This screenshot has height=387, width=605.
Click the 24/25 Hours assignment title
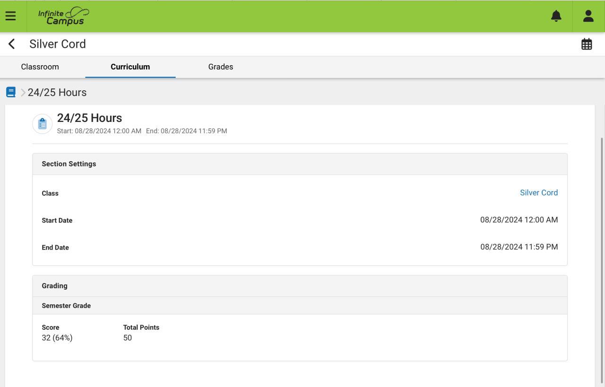click(89, 118)
